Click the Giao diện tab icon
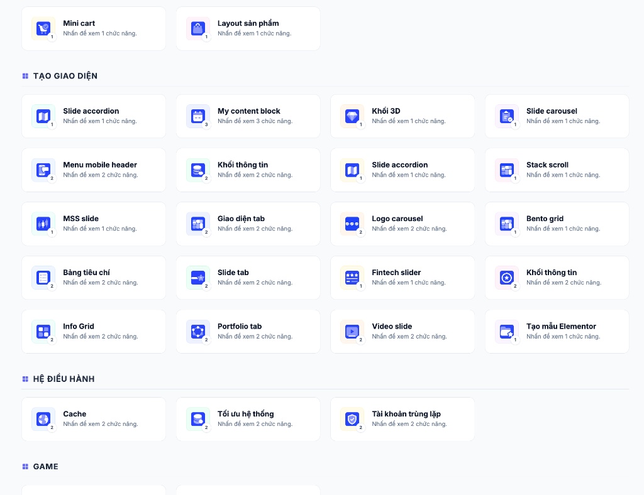The image size is (644, 495). (197, 224)
